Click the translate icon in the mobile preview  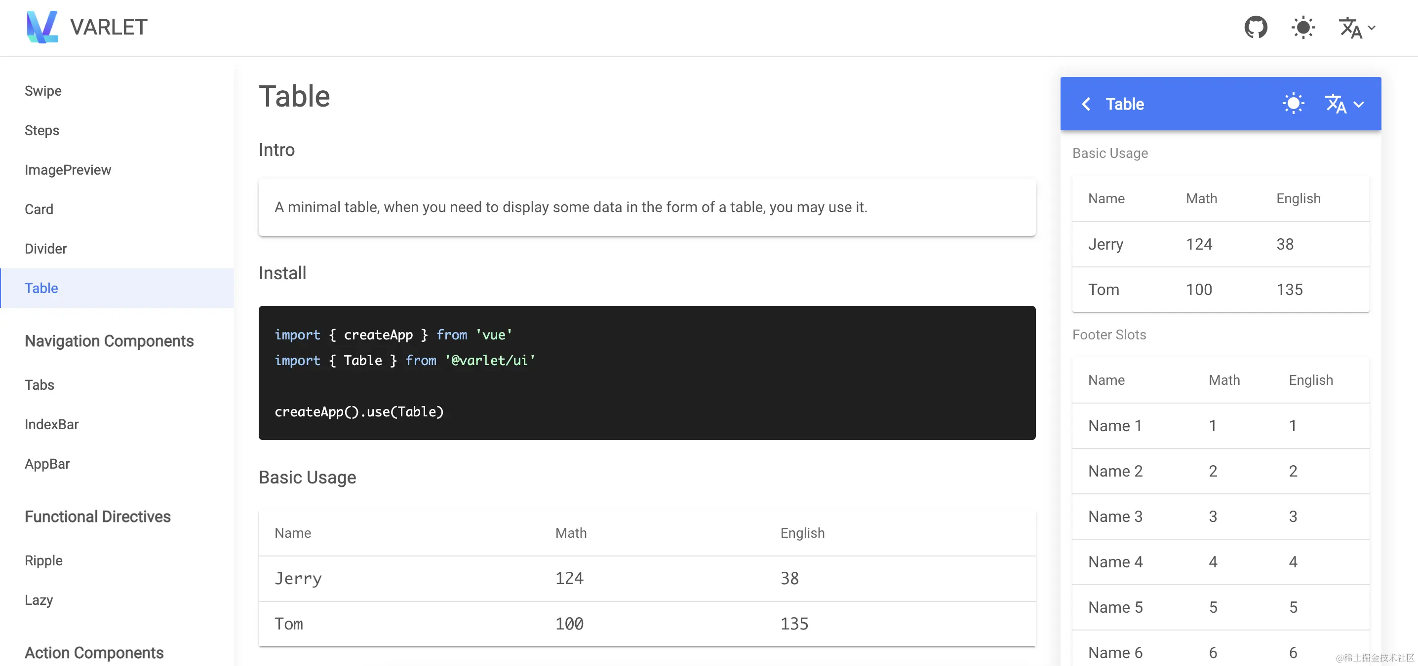[x=1335, y=104]
